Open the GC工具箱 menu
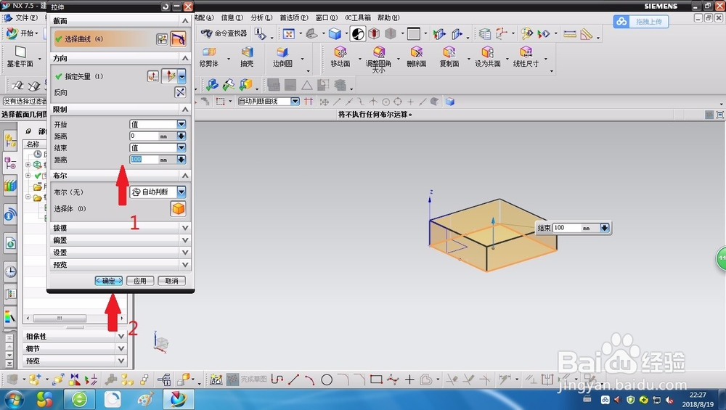This screenshot has height=410, width=726. point(357,17)
